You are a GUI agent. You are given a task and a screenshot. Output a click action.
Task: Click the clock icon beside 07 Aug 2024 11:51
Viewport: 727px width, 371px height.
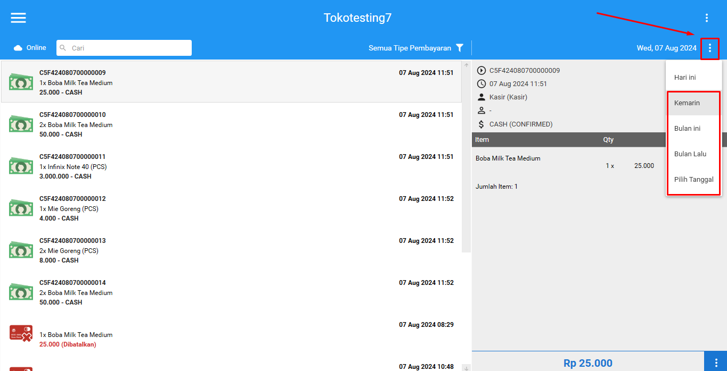point(481,83)
